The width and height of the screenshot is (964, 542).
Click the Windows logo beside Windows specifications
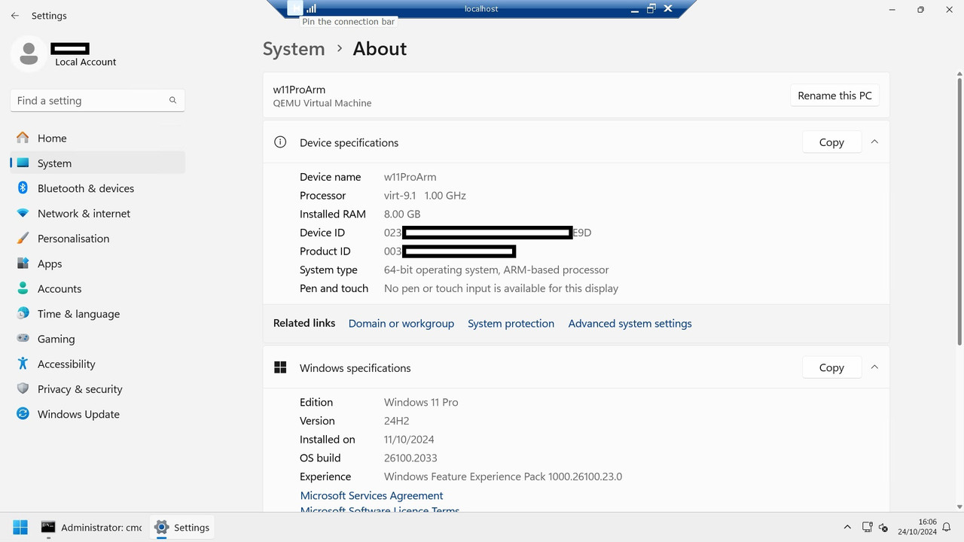point(280,367)
